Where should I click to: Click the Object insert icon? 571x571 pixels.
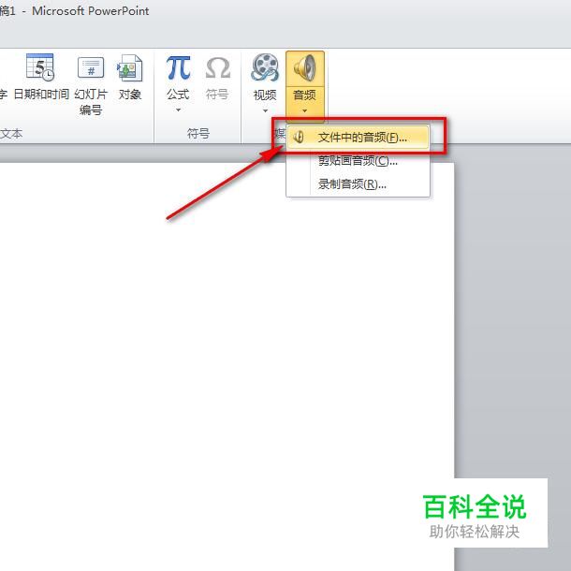tap(129, 67)
